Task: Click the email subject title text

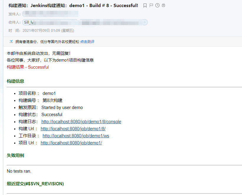Action: tap(73, 6)
